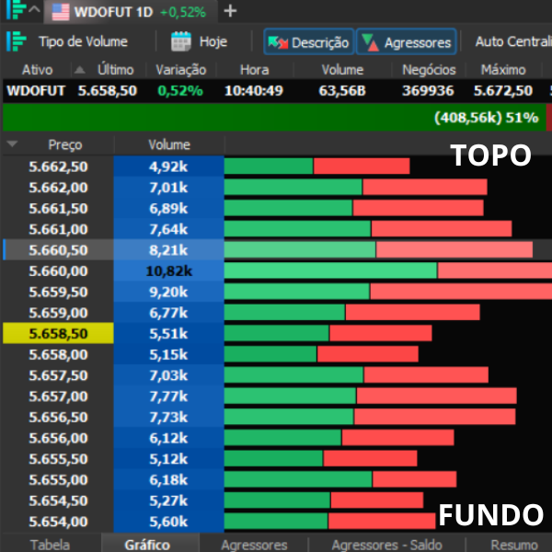The width and height of the screenshot is (552, 552).
Task: Click the Tipo de Volume label
Action: pyautogui.click(x=83, y=41)
